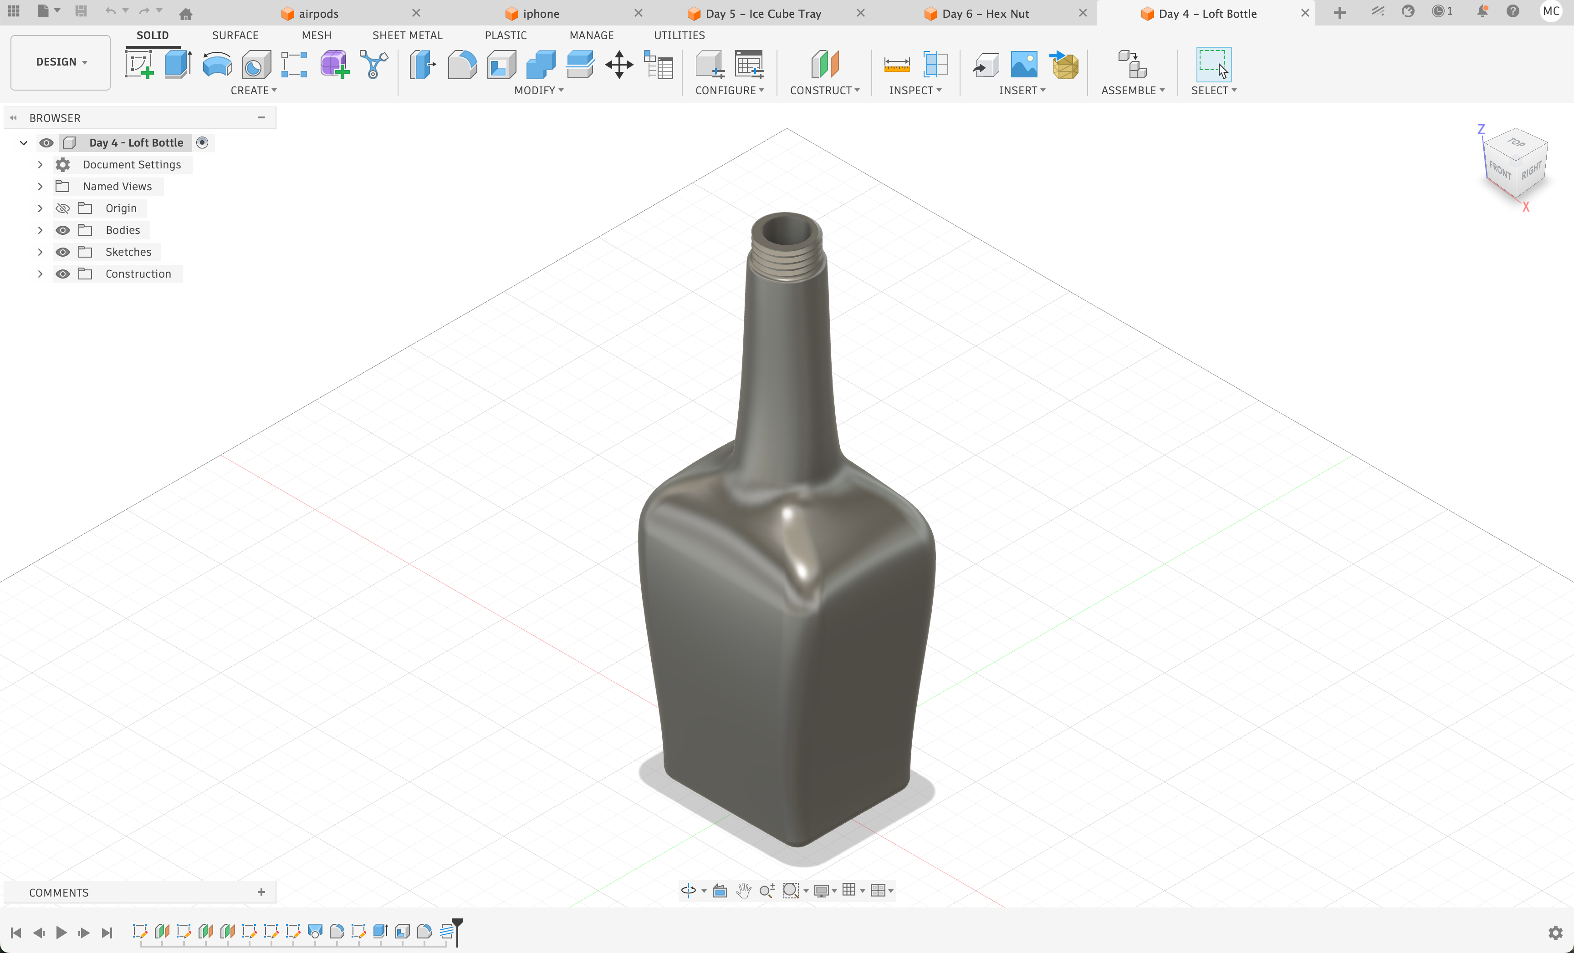
Task: Collapse the BROWSER panel with minus button
Action: 261,117
